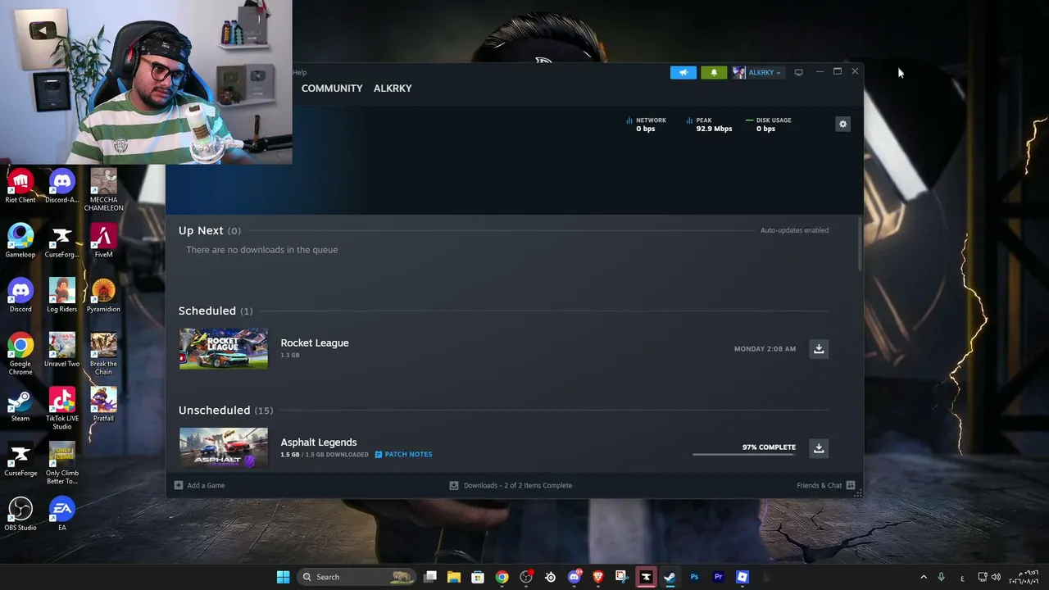
Task: Download Rocket League update now
Action: pyautogui.click(x=818, y=348)
